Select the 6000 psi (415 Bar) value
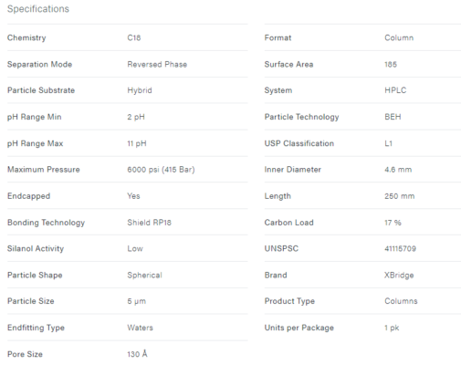The image size is (461, 365). tap(161, 170)
